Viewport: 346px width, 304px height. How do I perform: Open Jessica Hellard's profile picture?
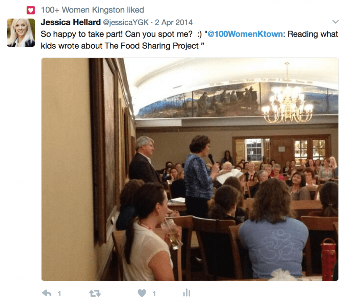coord(21,33)
